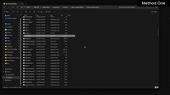
Task: Click the Gallery icon in sidebar
Action: (6, 16)
